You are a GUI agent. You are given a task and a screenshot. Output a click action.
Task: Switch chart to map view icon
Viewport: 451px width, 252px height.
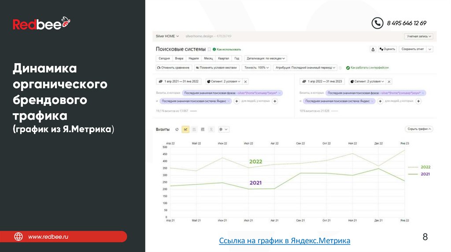(211, 130)
